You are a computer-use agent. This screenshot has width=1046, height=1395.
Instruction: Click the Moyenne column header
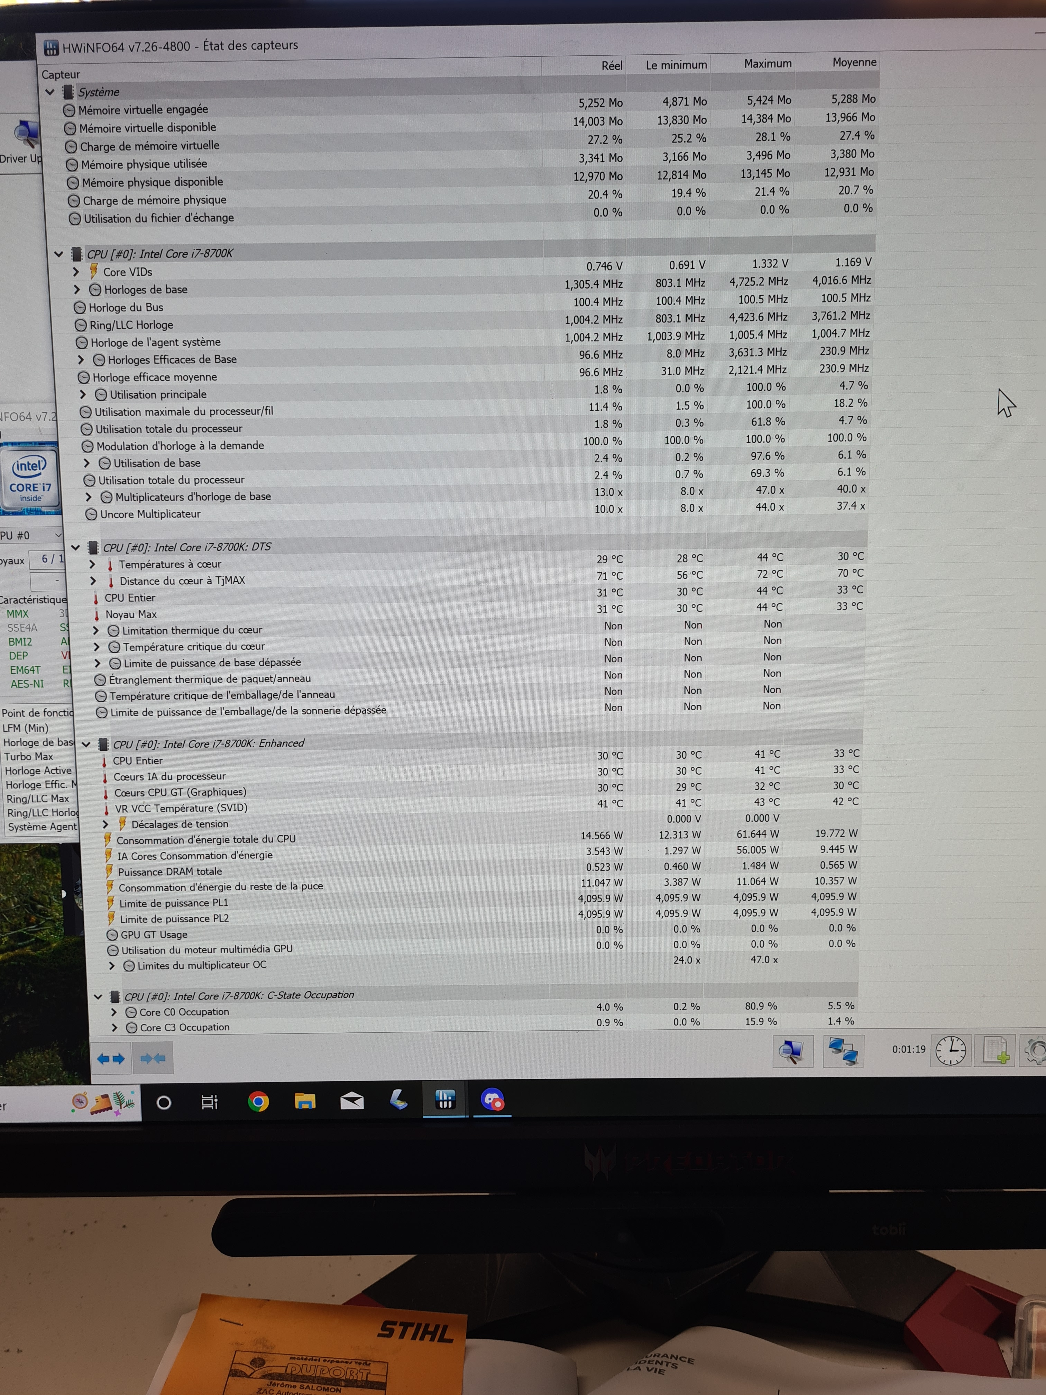point(854,62)
